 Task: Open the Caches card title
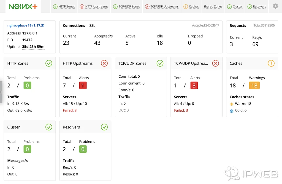point(236,63)
